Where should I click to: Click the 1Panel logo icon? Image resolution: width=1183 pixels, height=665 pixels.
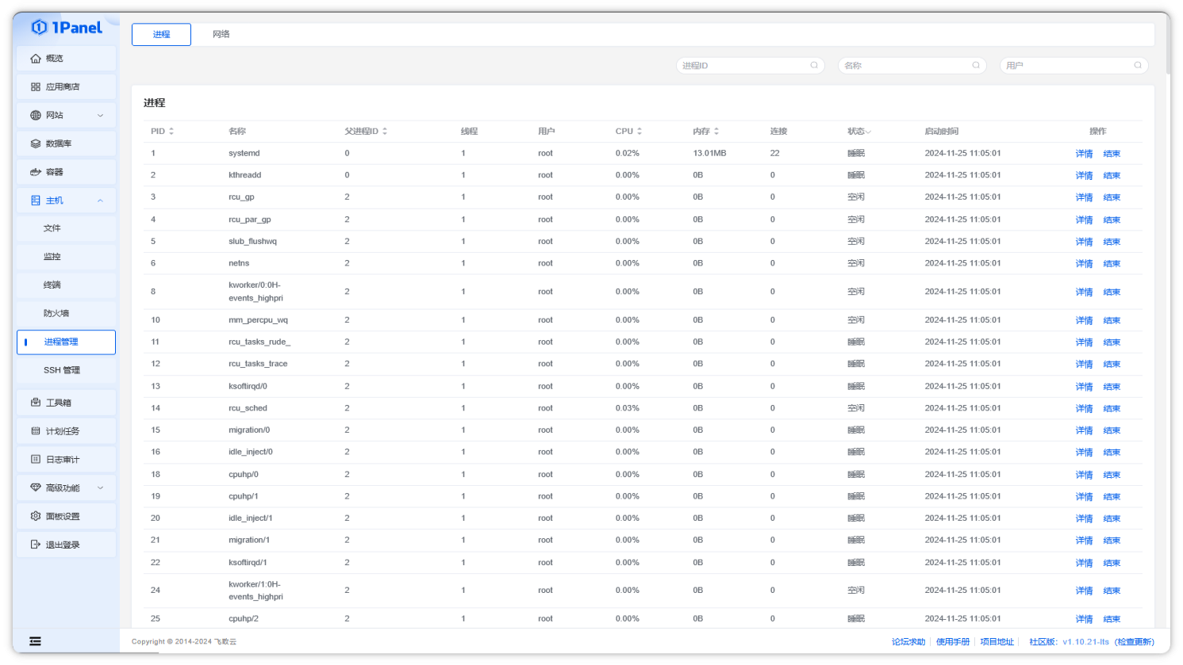[x=39, y=28]
